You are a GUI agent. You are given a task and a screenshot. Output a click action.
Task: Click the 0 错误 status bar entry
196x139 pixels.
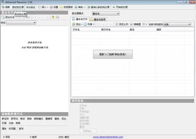33,137
